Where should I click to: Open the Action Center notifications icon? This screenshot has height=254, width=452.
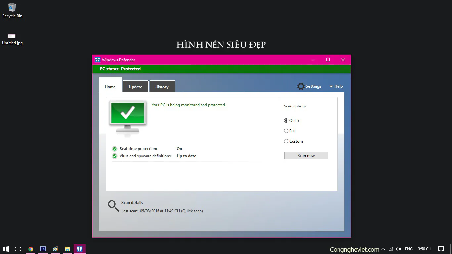(x=441, y=249)
